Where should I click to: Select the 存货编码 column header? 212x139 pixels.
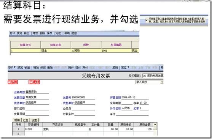point(33,125)
